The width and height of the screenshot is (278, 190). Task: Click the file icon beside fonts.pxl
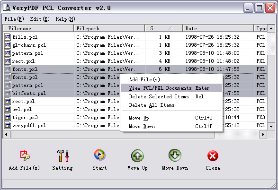pos(8,69)
